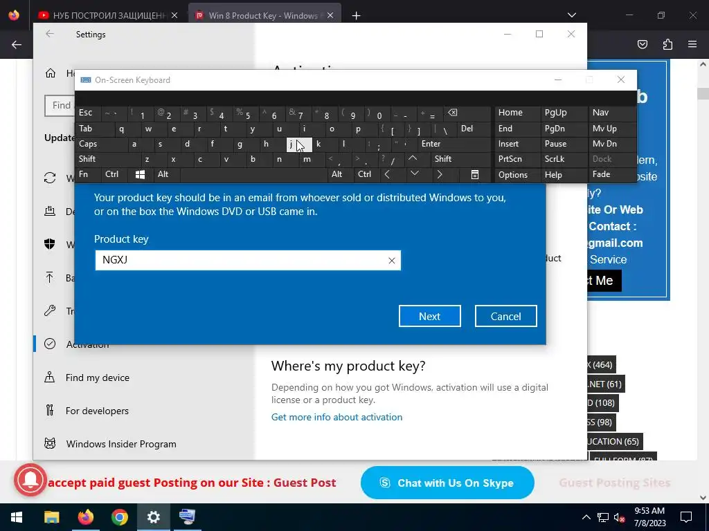Open a new Firefox tab
This screenshot has height=531, width=709.
(x=356, y=16)
